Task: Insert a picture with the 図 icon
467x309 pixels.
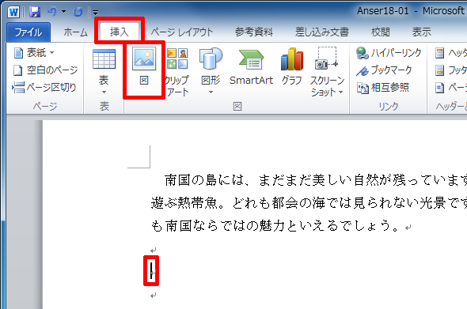Action: click(x=144, y=59)
